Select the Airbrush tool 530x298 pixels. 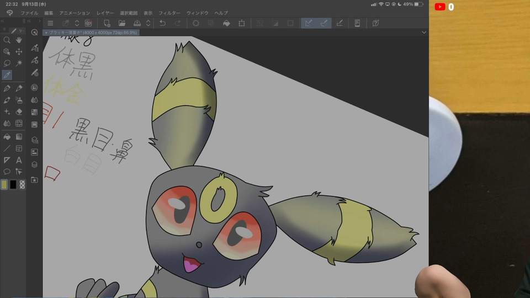19,100
